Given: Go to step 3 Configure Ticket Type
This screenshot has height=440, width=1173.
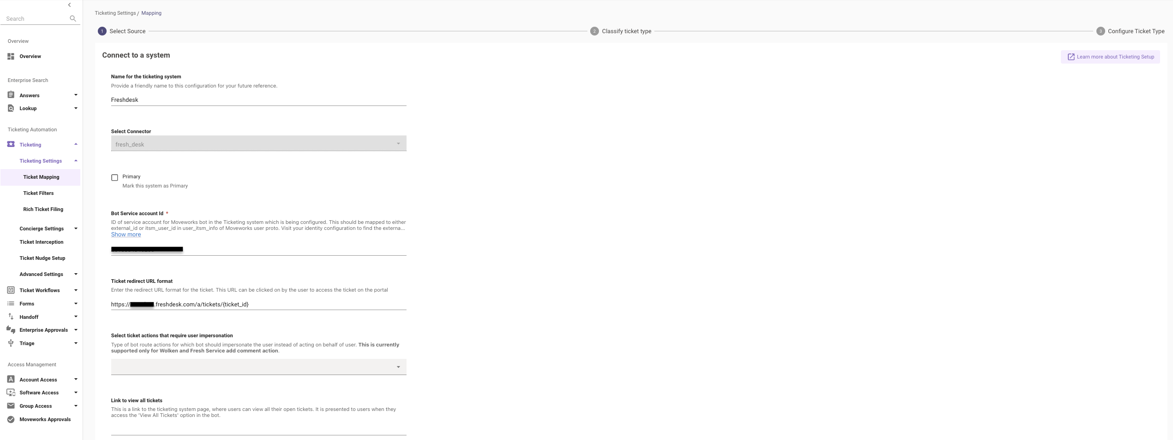Looking at the screenshot, I should pos(1131,31).
